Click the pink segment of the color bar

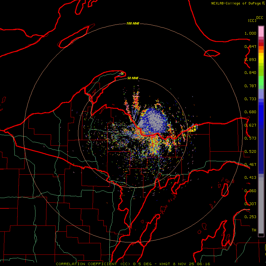pyautogui.click(x=261, y=32)
